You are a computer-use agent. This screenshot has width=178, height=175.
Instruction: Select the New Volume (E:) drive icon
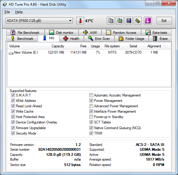[x=11, y=53]
